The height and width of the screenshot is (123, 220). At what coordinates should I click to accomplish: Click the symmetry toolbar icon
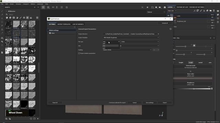(x=53, y=7)
